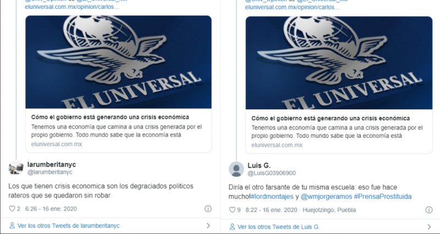The image size is (440, 234).
Task: Click person icon beside Ver los otros Tweets de Luis G.
Action: [x=232, y=227]
